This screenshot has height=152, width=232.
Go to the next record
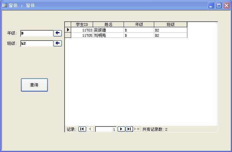coord(121,129)
